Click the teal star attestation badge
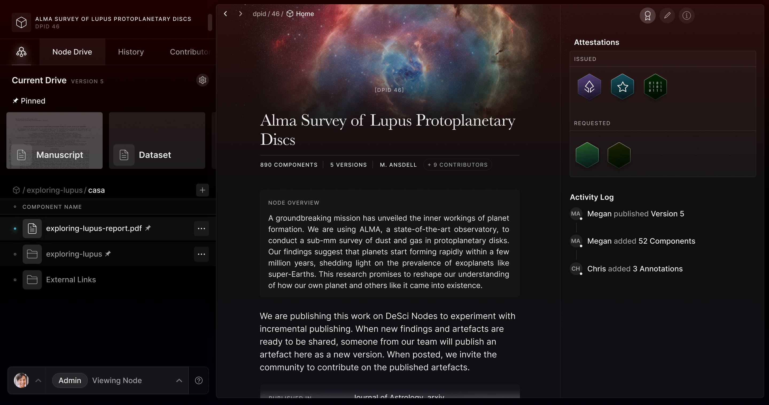This screenshot has width=769, height=405. point(622,87)
